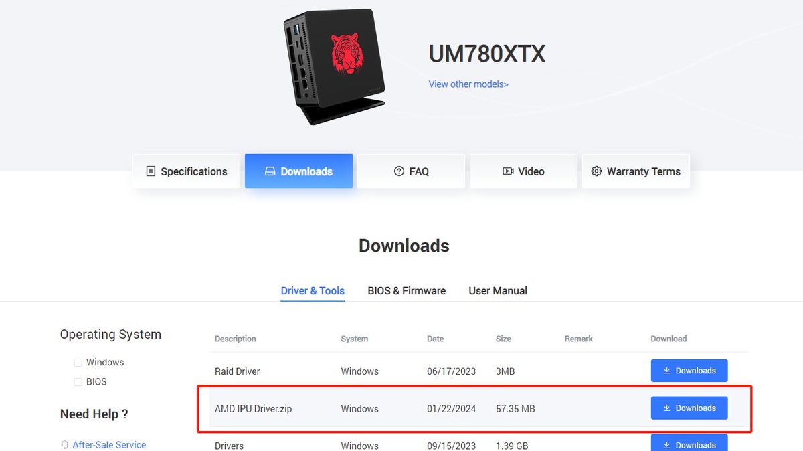Click the Warranty Terms gear icon
Viewport: 803px width, 451px height.
pos(596,171)
